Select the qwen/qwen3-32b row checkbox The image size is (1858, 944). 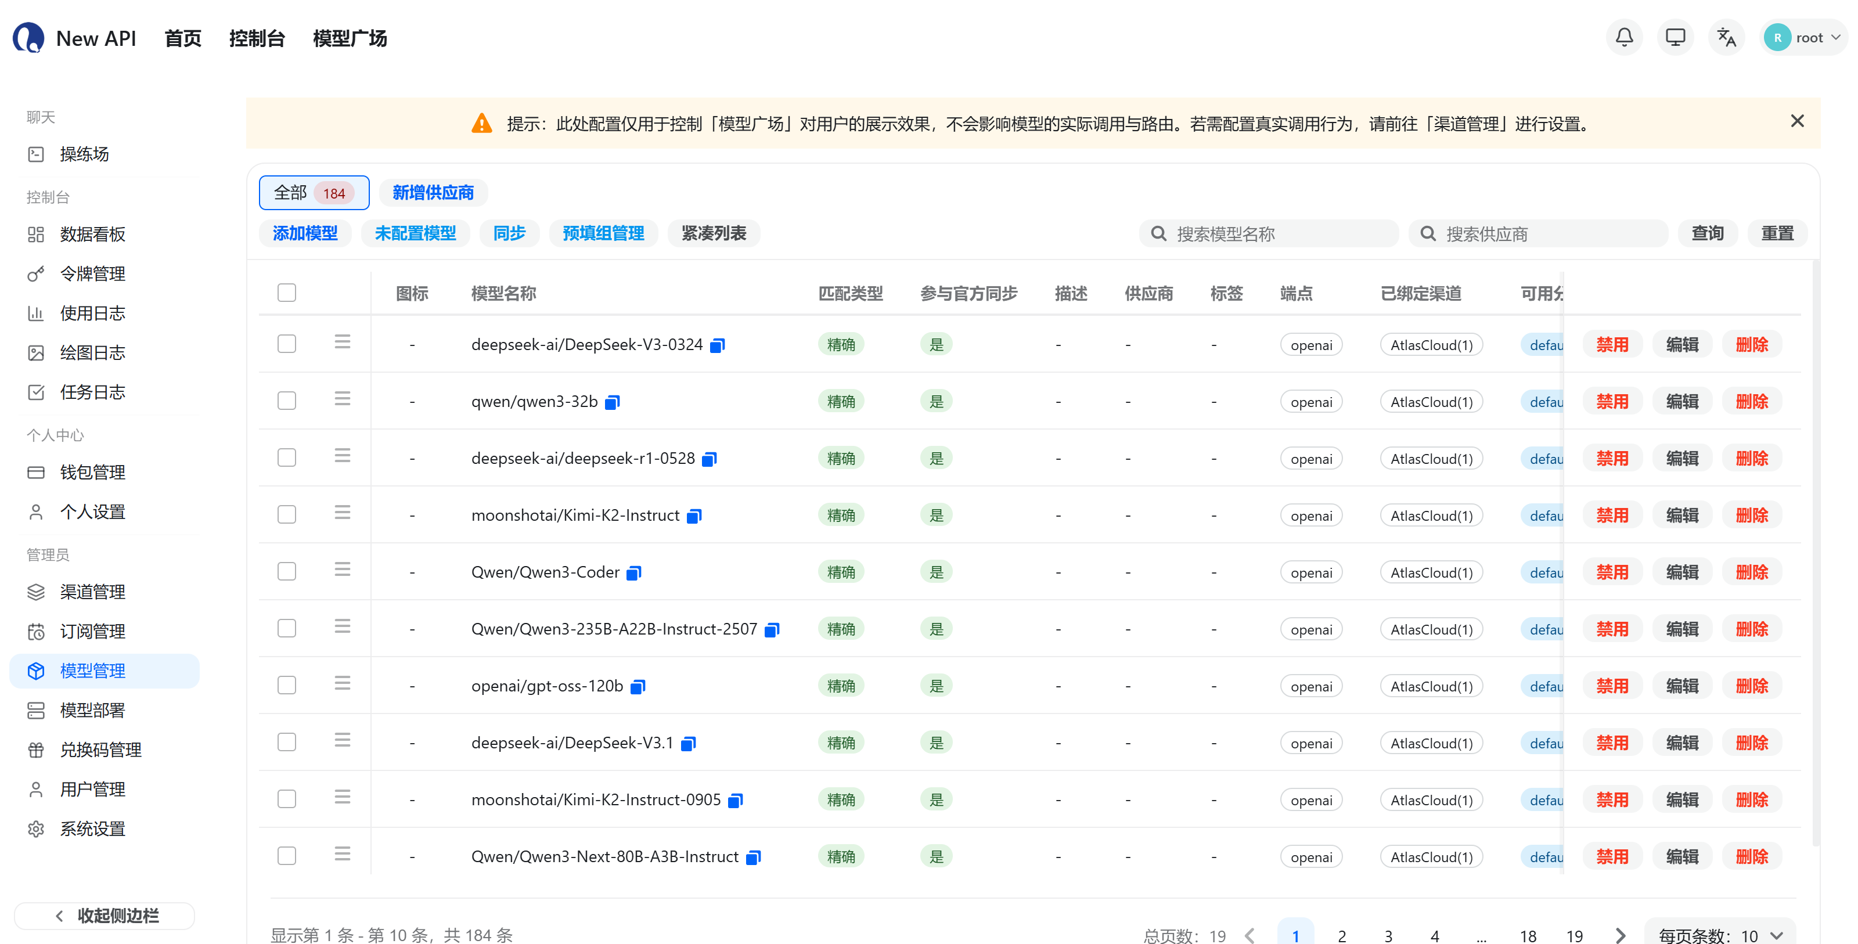[x=287, y=401]
